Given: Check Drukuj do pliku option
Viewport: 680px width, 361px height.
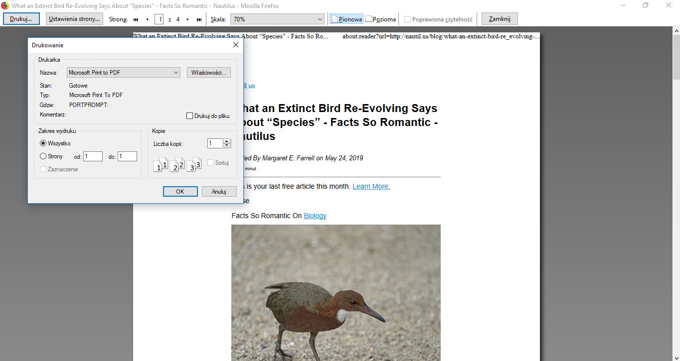Looking at the screenshot, I should 189,116.
